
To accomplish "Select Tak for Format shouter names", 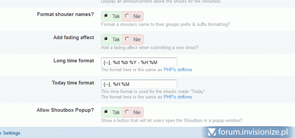I will click(x=106, y=16).
